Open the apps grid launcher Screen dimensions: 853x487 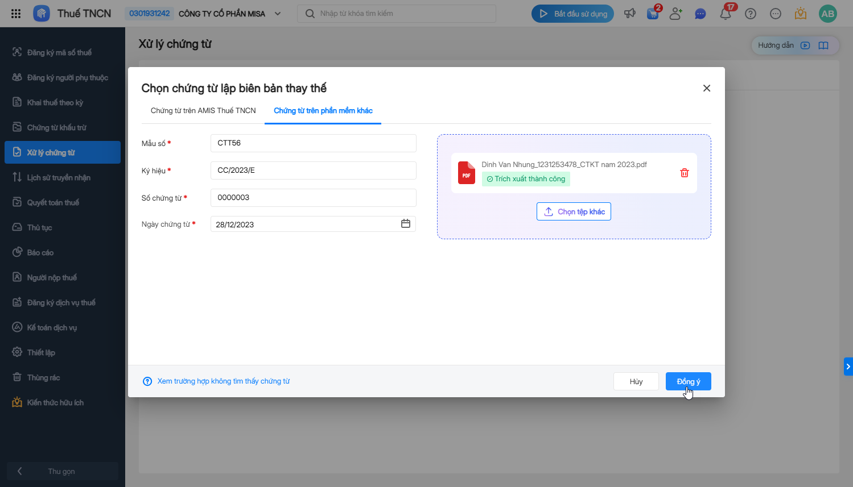click(x=16, y=14)
